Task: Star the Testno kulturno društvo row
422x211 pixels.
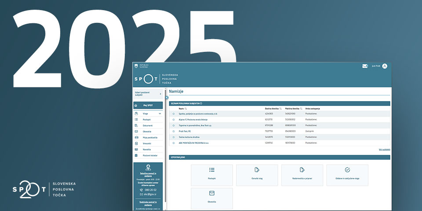Action: pyautogui.click(x=174, y=137)
